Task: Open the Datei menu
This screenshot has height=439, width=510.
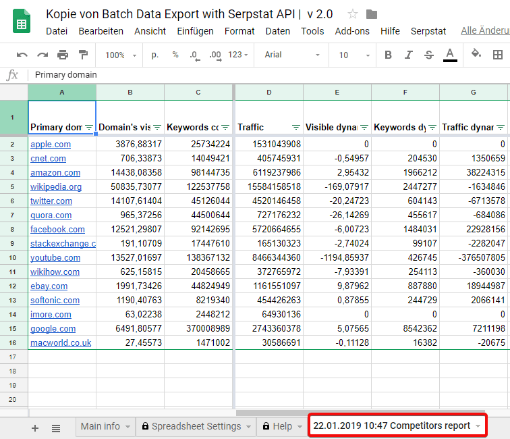Action: click(x=57, y=31)
